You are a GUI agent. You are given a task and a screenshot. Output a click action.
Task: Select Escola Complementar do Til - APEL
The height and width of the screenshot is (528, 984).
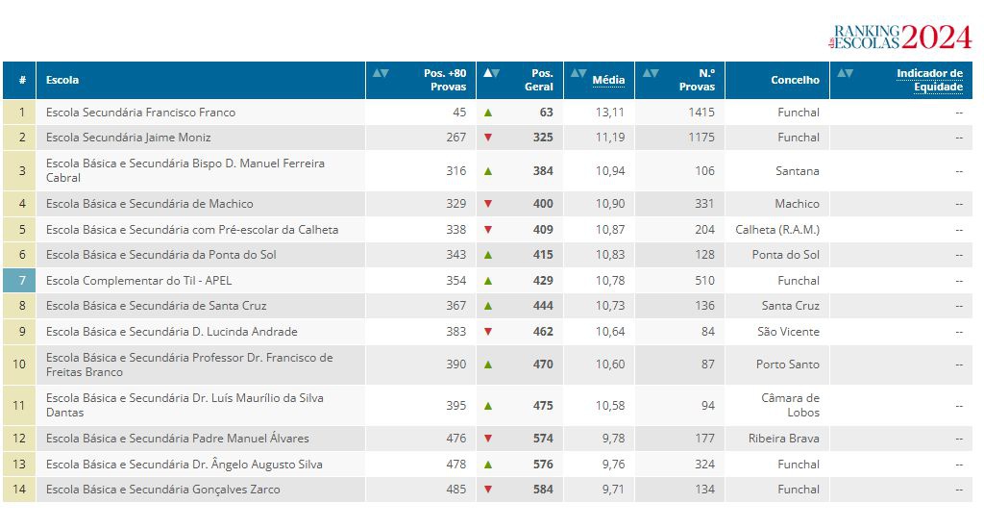(x=138, y=281)
